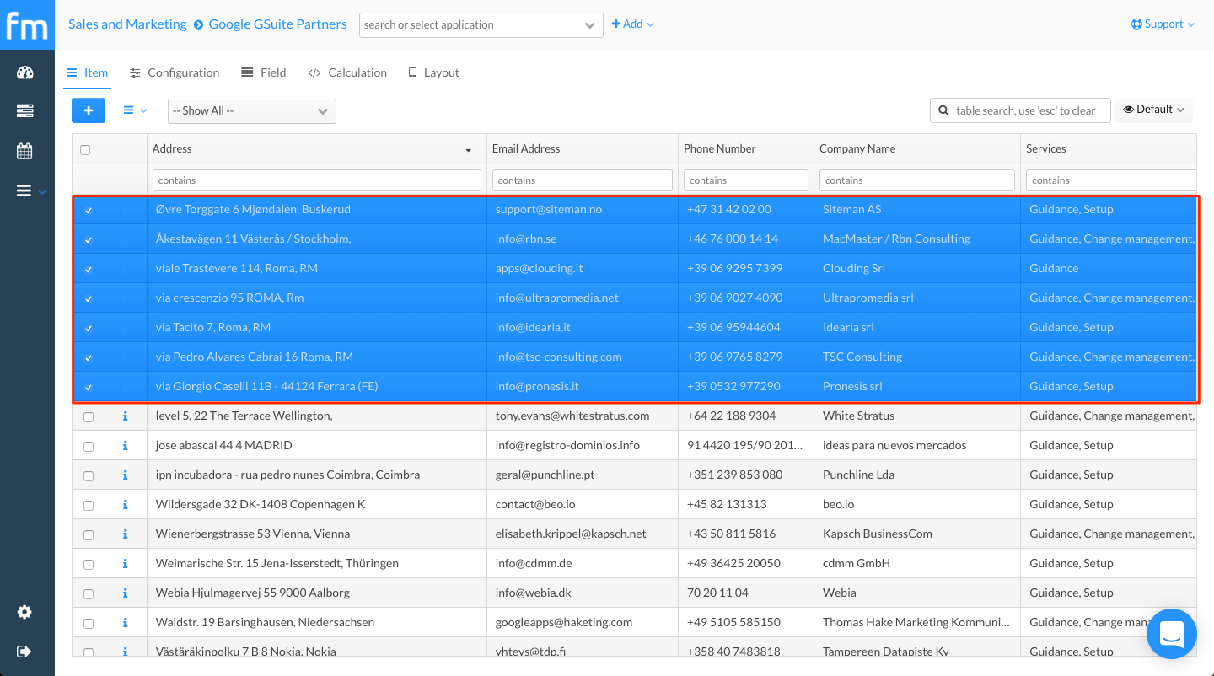Open the Show All filter dropdown

pyautogui.click(x=252, y=111)
